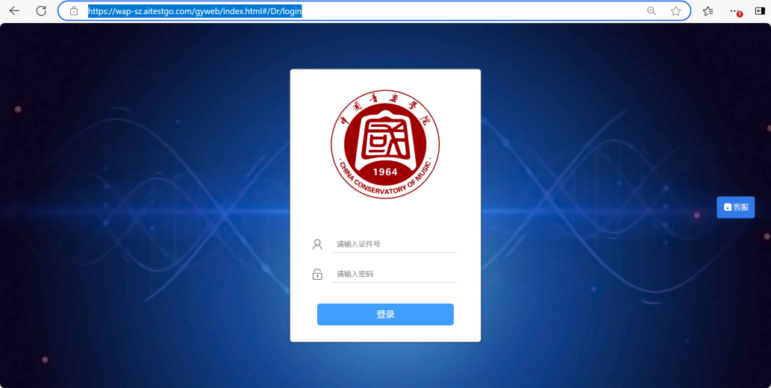Click the user icon beside the ID field
771x388 pixels.
click(317, 245)
